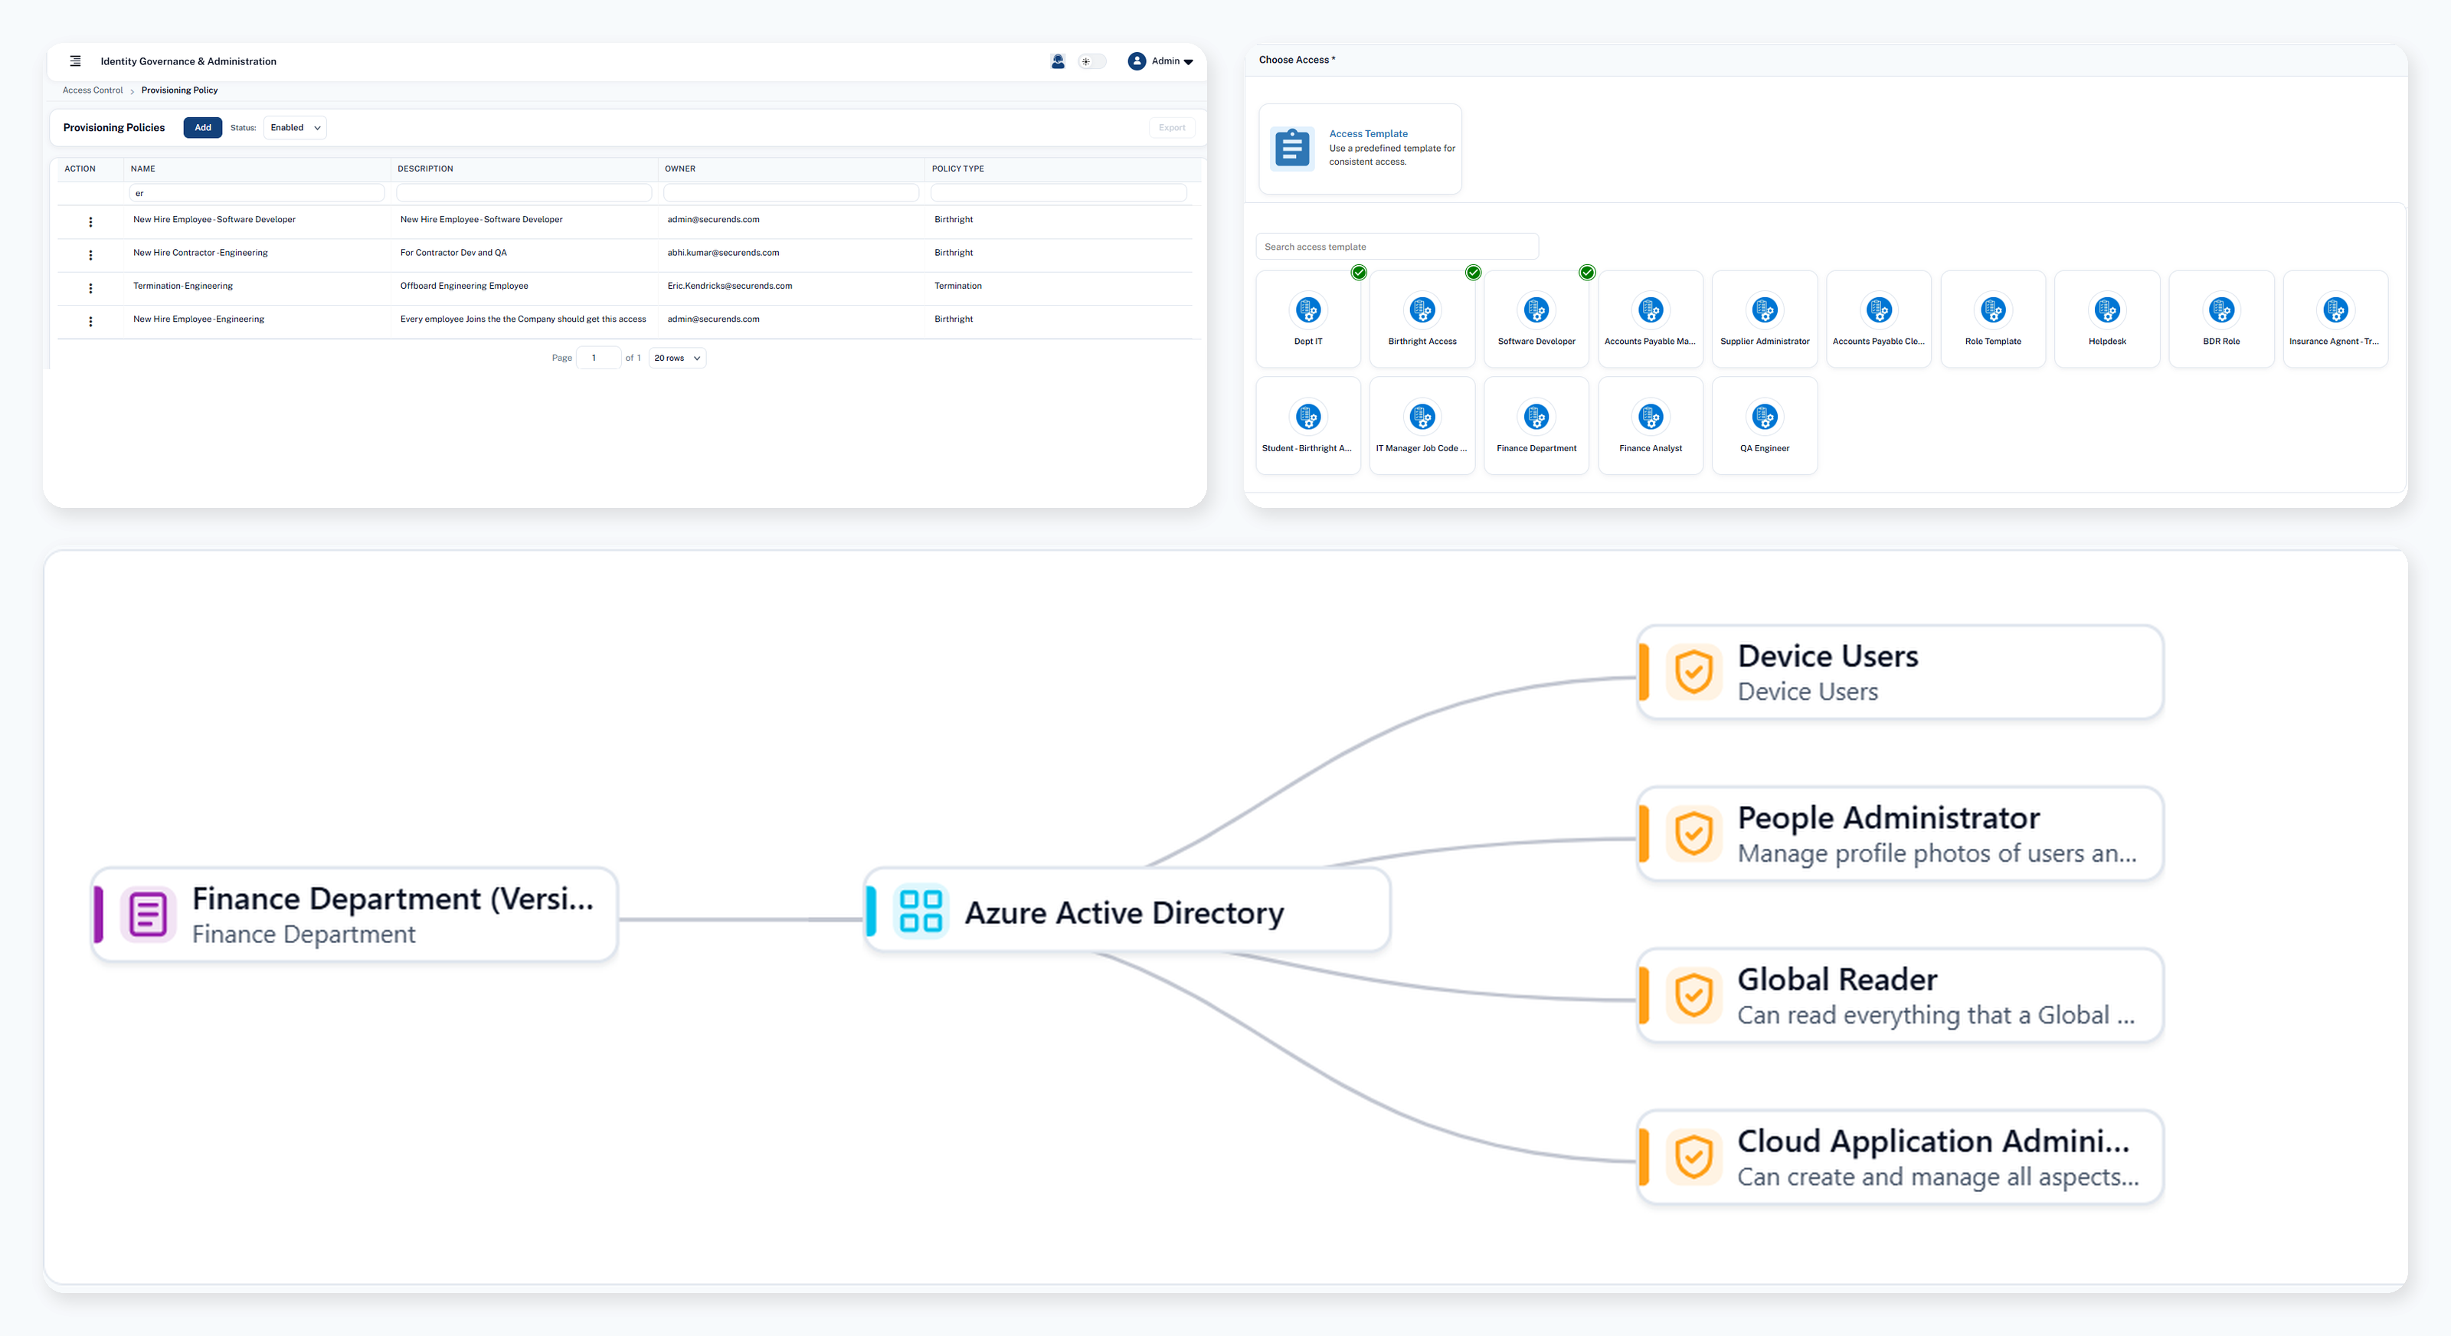Click the People Administrator role node
The image size is (2451, 1336).
click(x=1900, y=833)
